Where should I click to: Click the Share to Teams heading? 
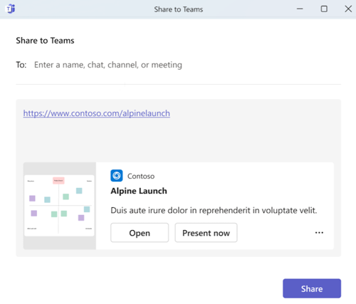coord(45,41)
